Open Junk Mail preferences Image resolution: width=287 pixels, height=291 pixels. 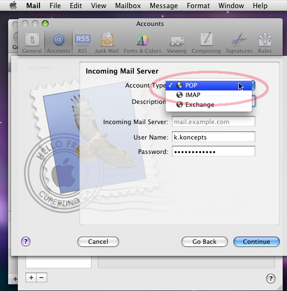107,43
